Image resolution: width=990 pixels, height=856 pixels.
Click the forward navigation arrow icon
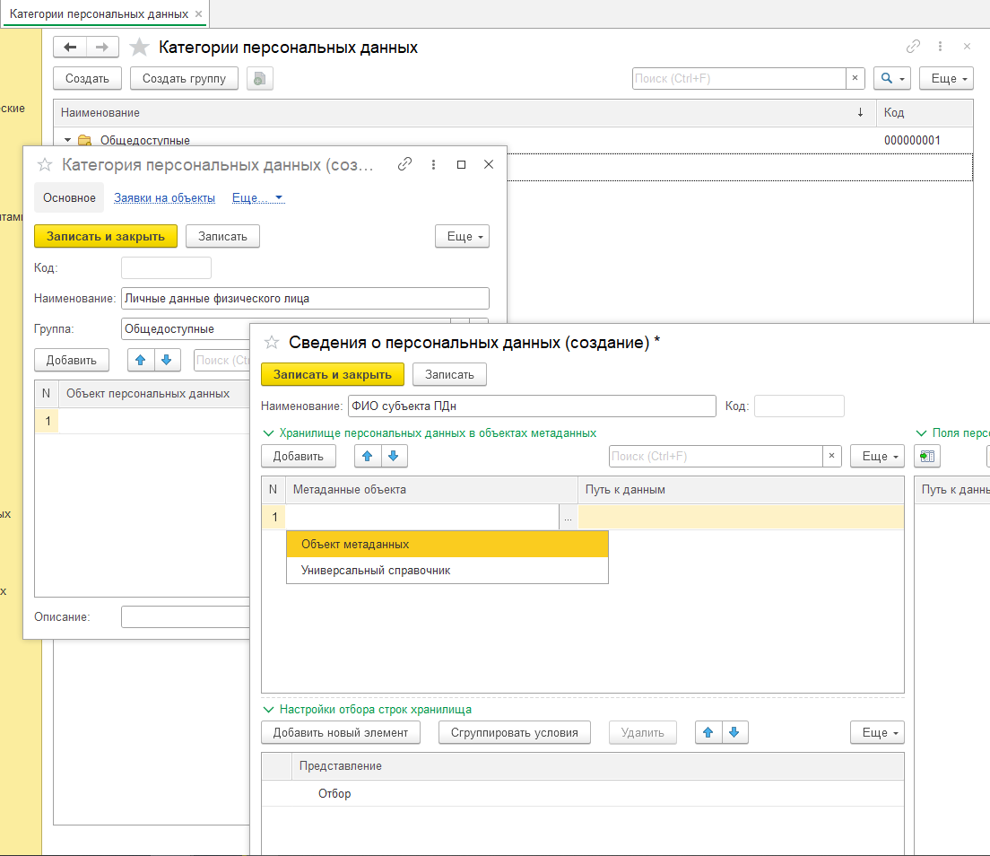(101, 48)
